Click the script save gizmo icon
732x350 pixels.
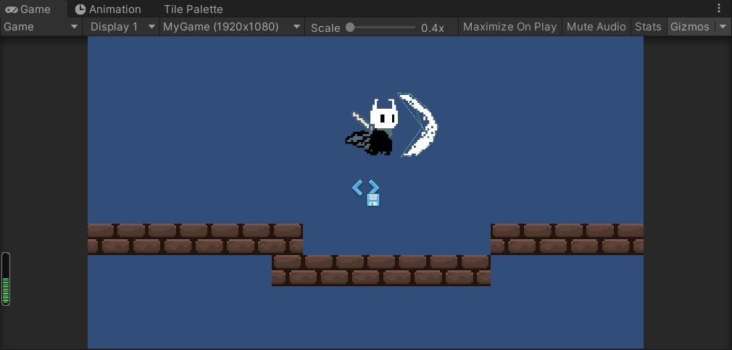point(366,193)
